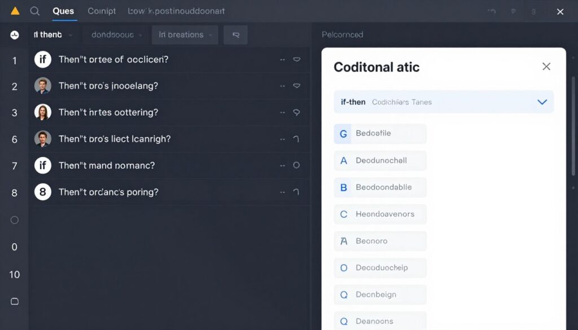This screenshot has width=578, height=330.
Task: Toggle the bookmark marker on the first question row
Action: 297,59
